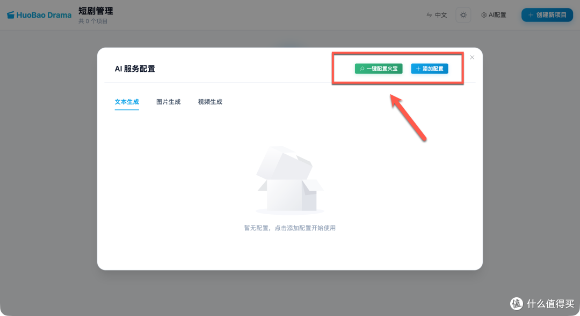Screen dimensions: 580x316
Task: Click the blue 添加配置 button
Action: point(430,69)
